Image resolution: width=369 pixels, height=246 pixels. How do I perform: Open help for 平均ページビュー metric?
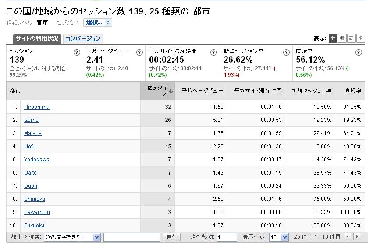(139, 52)
